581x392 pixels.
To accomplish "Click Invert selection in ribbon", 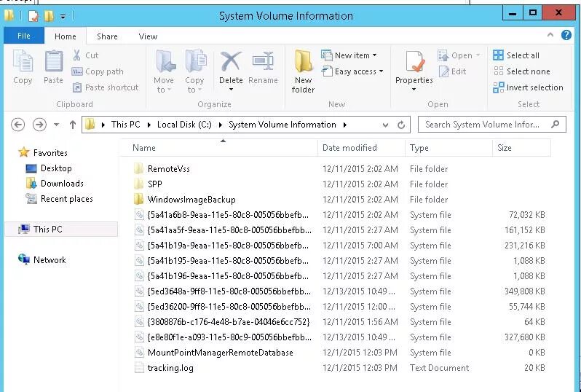I will tap(528, 87).
